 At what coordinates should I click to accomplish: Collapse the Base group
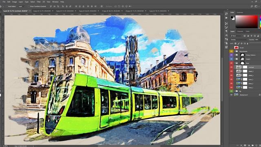(x=234, y=63)
